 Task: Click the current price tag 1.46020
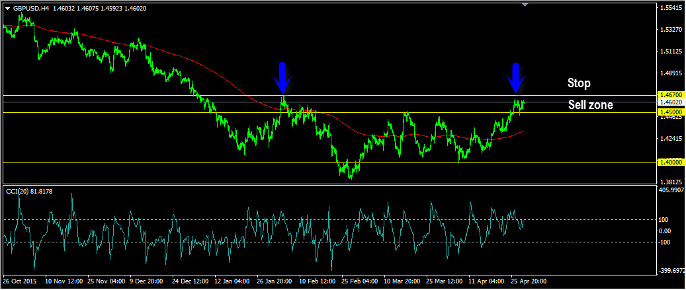point(670,102)
